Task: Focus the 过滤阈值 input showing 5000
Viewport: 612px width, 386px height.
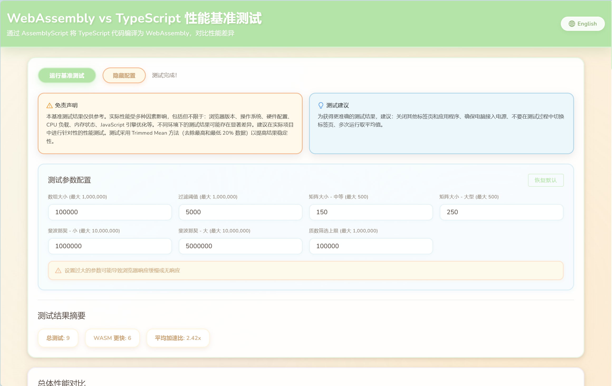Action: [240, 212]
